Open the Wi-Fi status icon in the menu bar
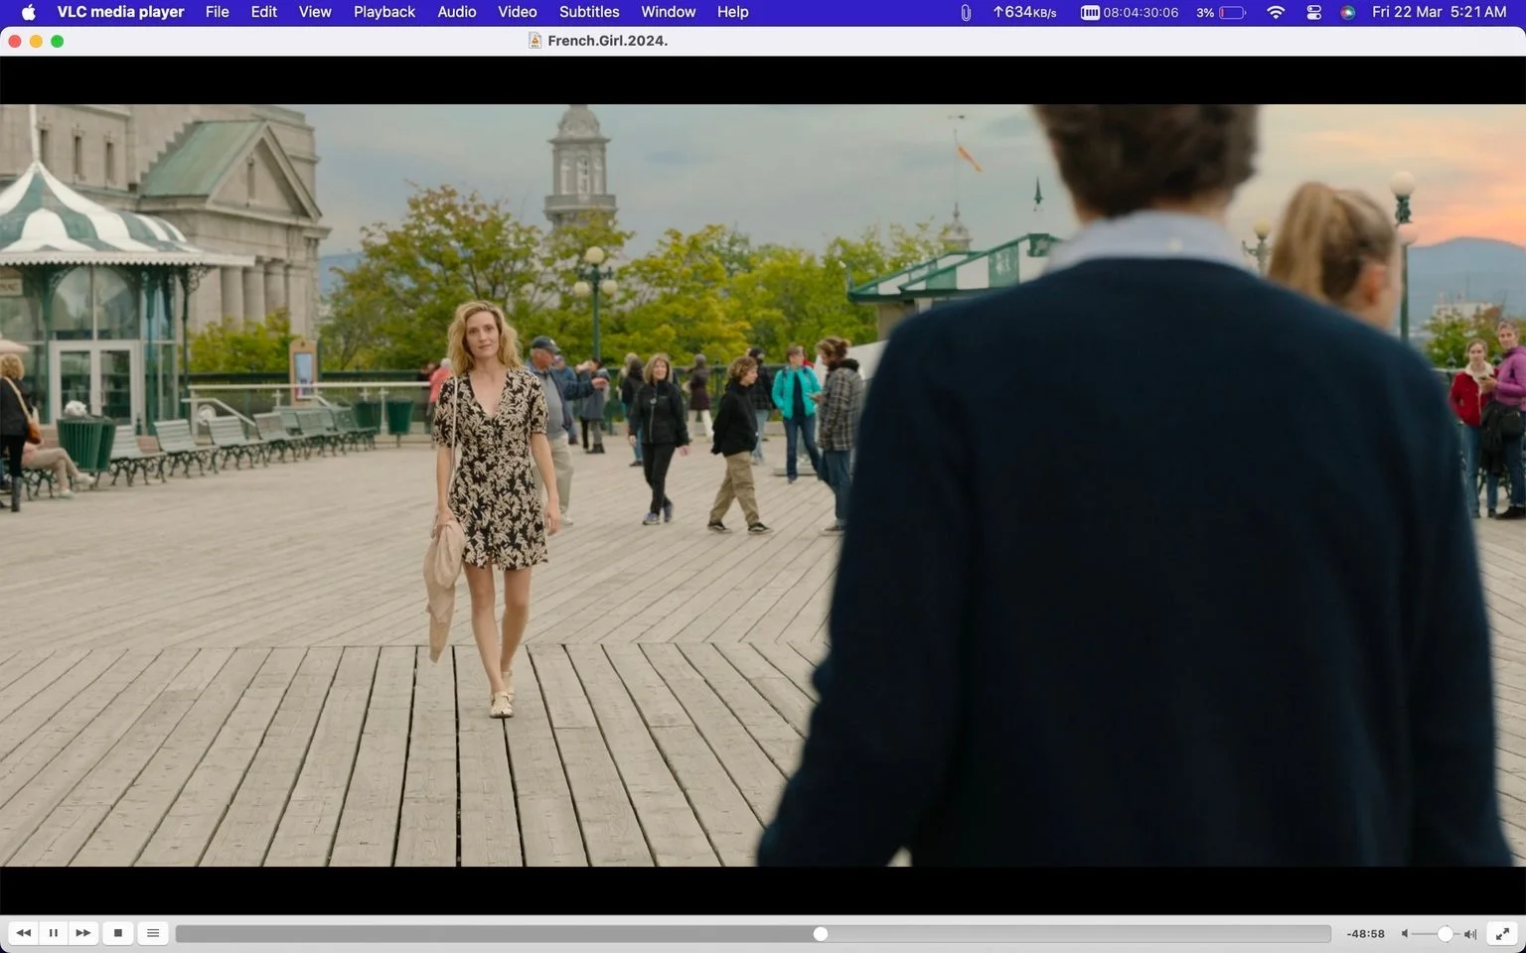 (1276, 12)
